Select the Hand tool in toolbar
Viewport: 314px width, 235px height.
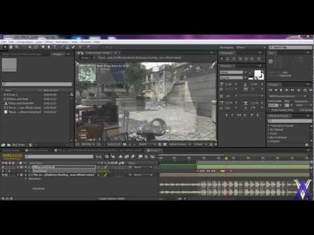(x=11, y=47)
